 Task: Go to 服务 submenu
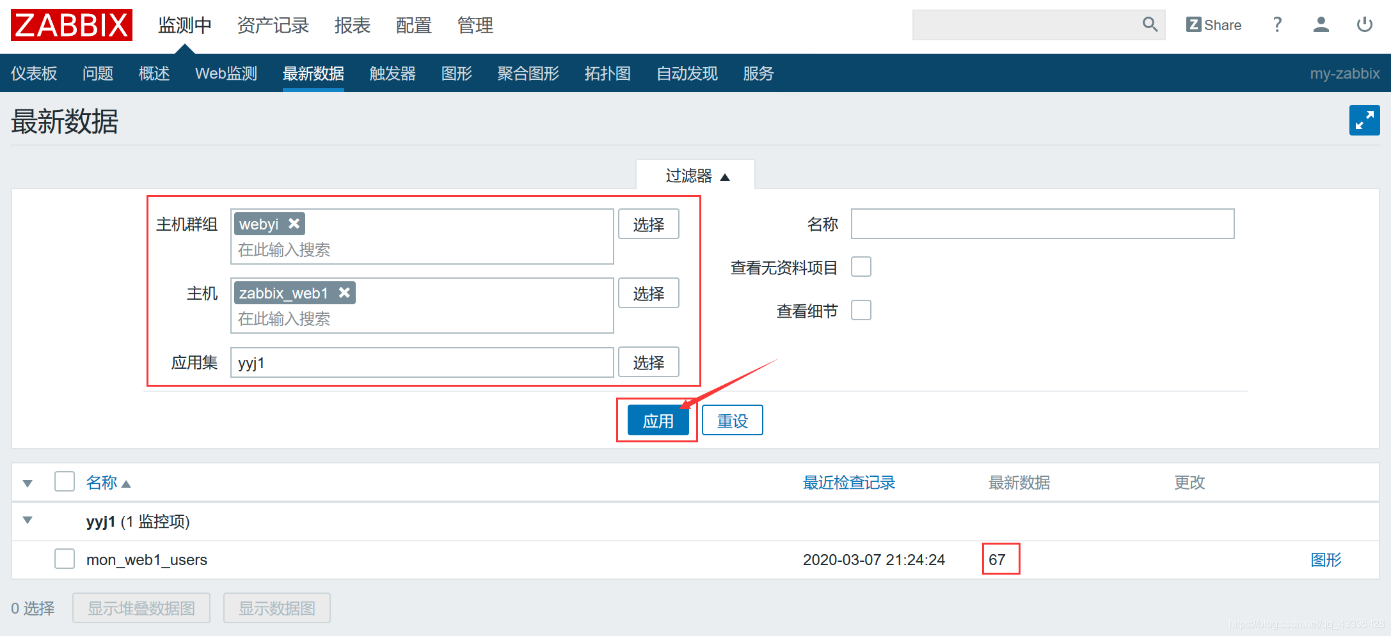(x=759, y=74)
